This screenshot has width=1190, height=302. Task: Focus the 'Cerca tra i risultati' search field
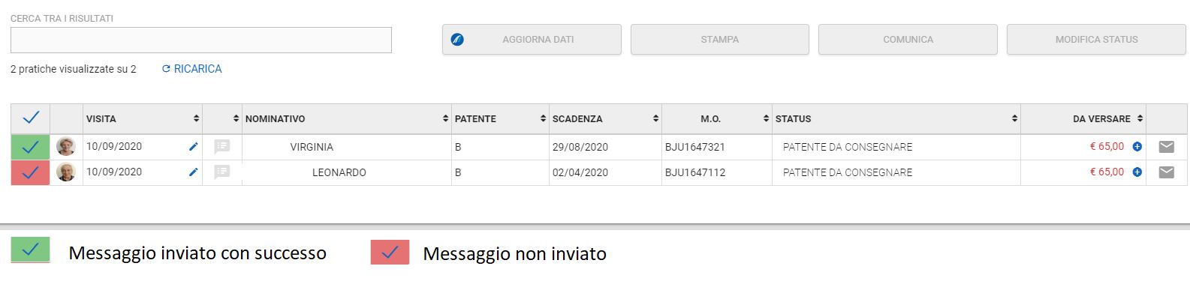click(201, 40)
